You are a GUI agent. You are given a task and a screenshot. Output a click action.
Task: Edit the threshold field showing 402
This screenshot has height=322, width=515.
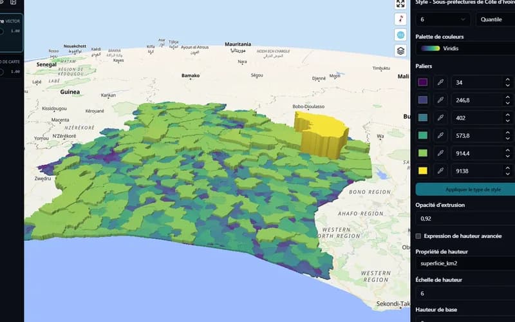[x=482, y=118]
